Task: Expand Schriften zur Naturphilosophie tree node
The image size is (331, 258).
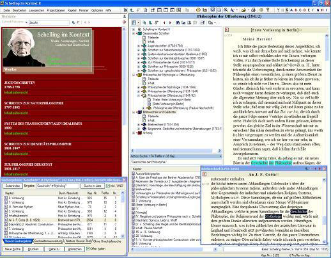Action: 139,50
